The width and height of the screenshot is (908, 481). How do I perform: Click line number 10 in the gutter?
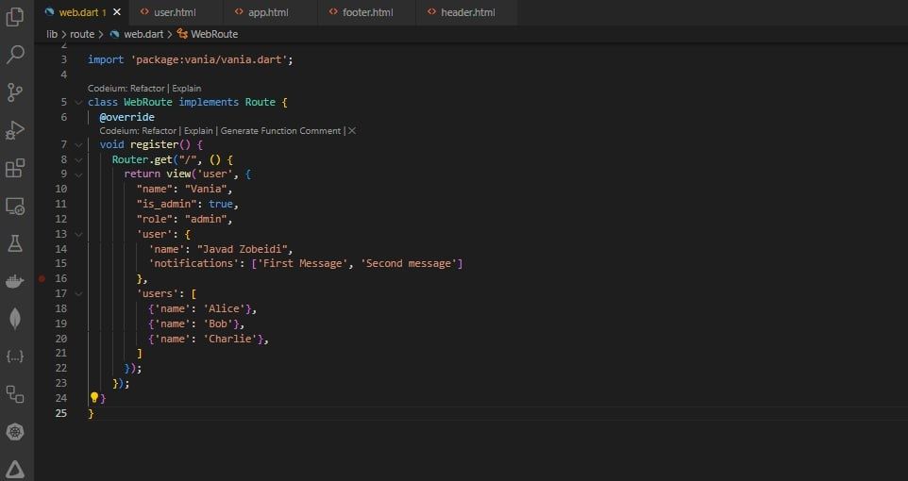click(x=60, y=190)
